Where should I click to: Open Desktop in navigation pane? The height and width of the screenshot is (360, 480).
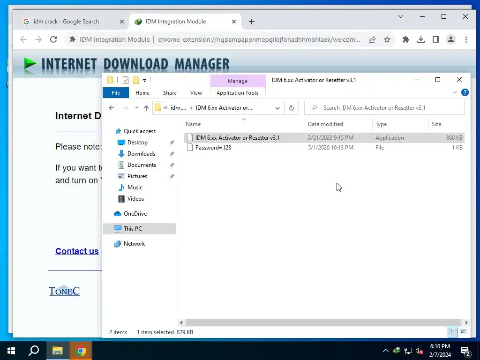tap(137, 142)
